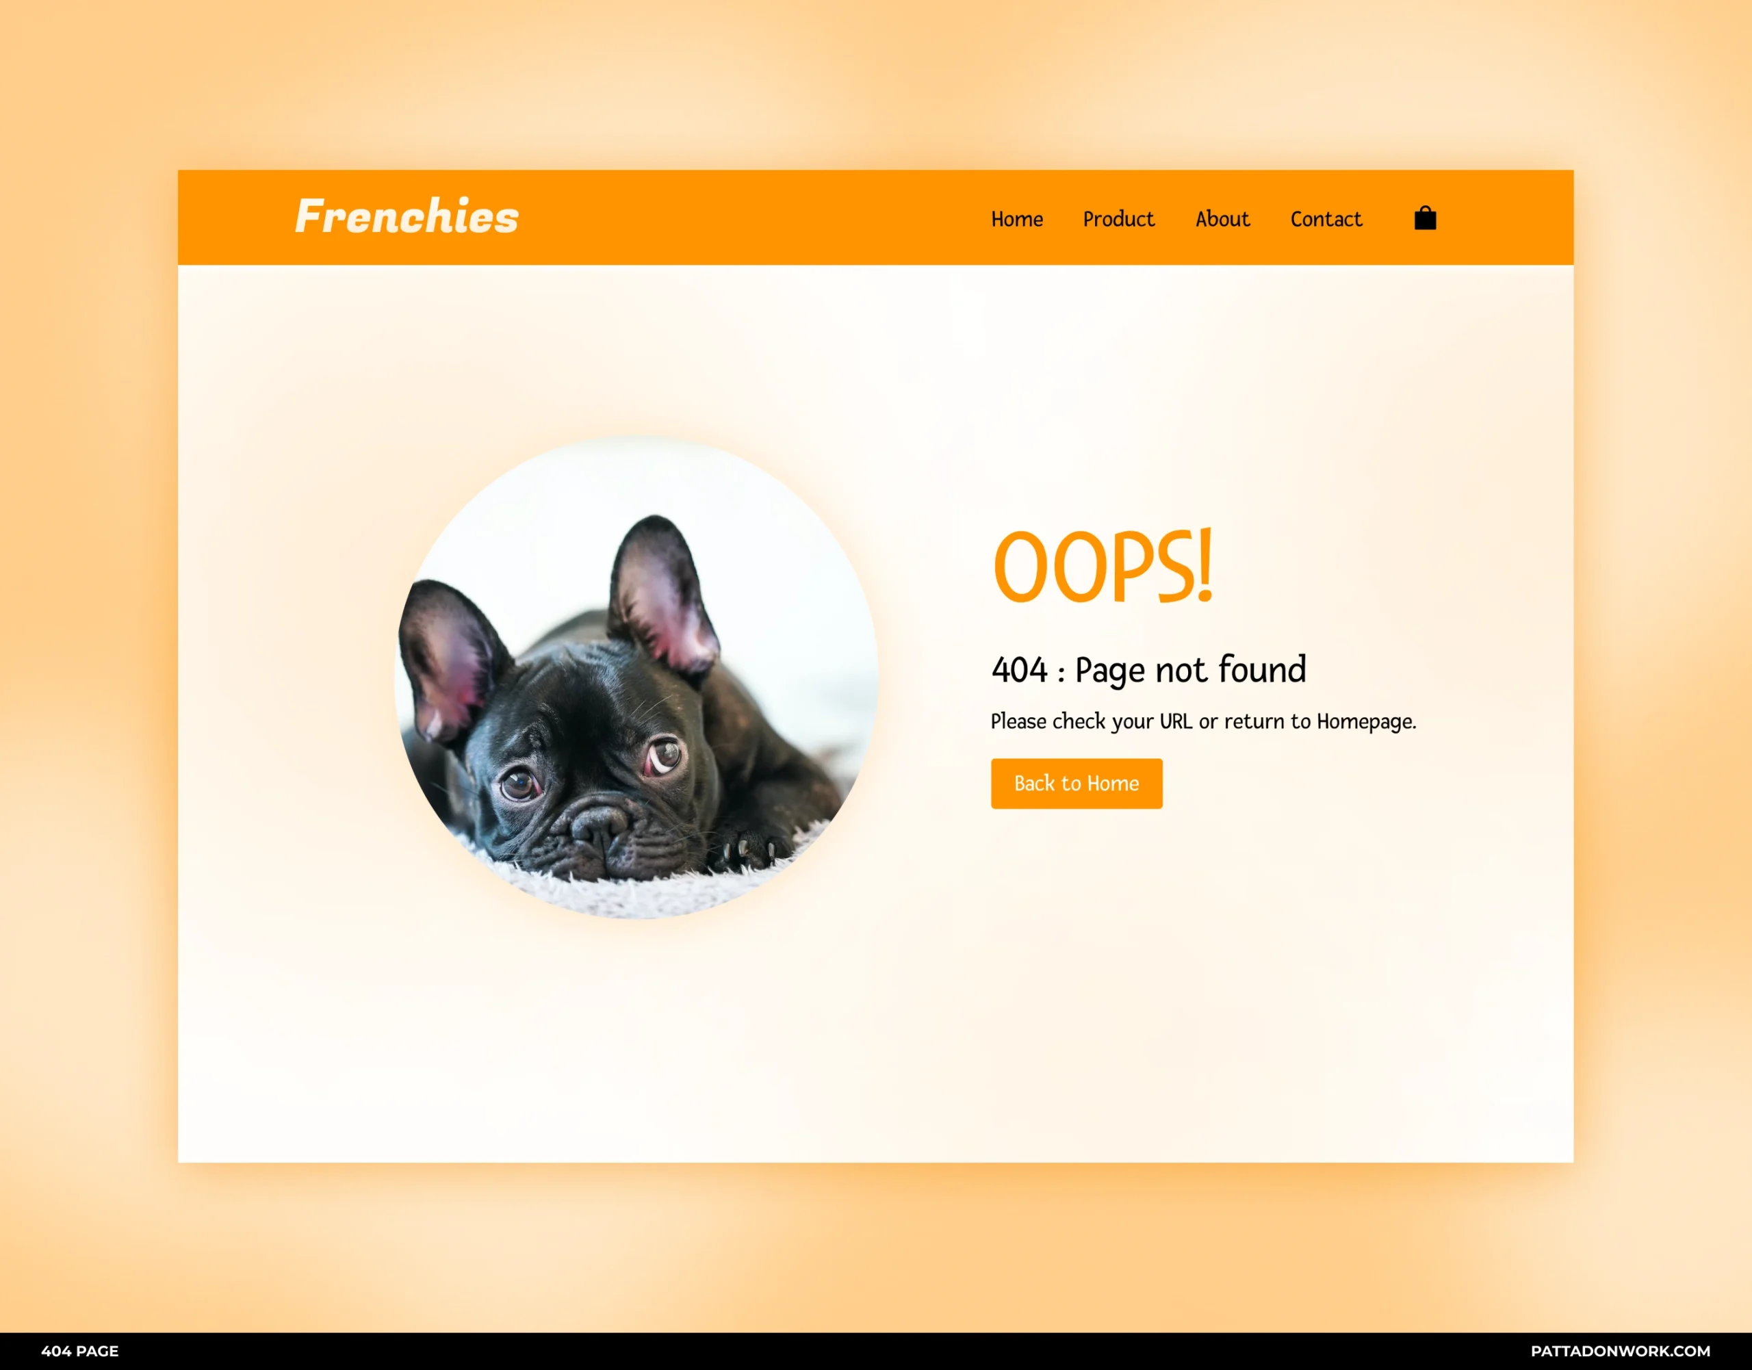
Task: Open the shopping bag cart icon
Action: (1425, 218)
